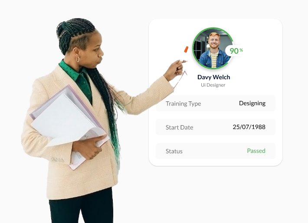Click the orange marker cap
Image resolution: width=308 pixels, height=223 pixels.
[x=186, y=49]
